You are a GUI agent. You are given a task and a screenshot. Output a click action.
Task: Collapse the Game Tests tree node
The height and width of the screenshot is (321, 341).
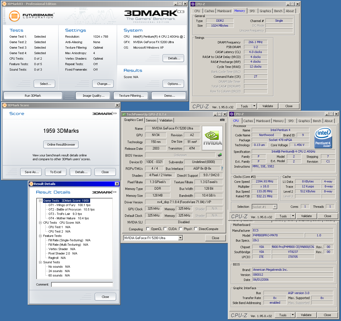click(x=40, y=201)
